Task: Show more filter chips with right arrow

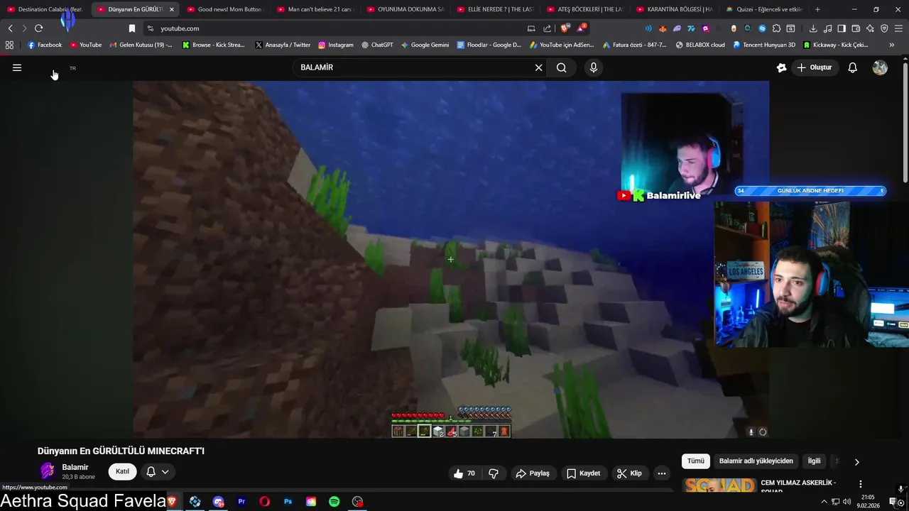Action: 856,462
